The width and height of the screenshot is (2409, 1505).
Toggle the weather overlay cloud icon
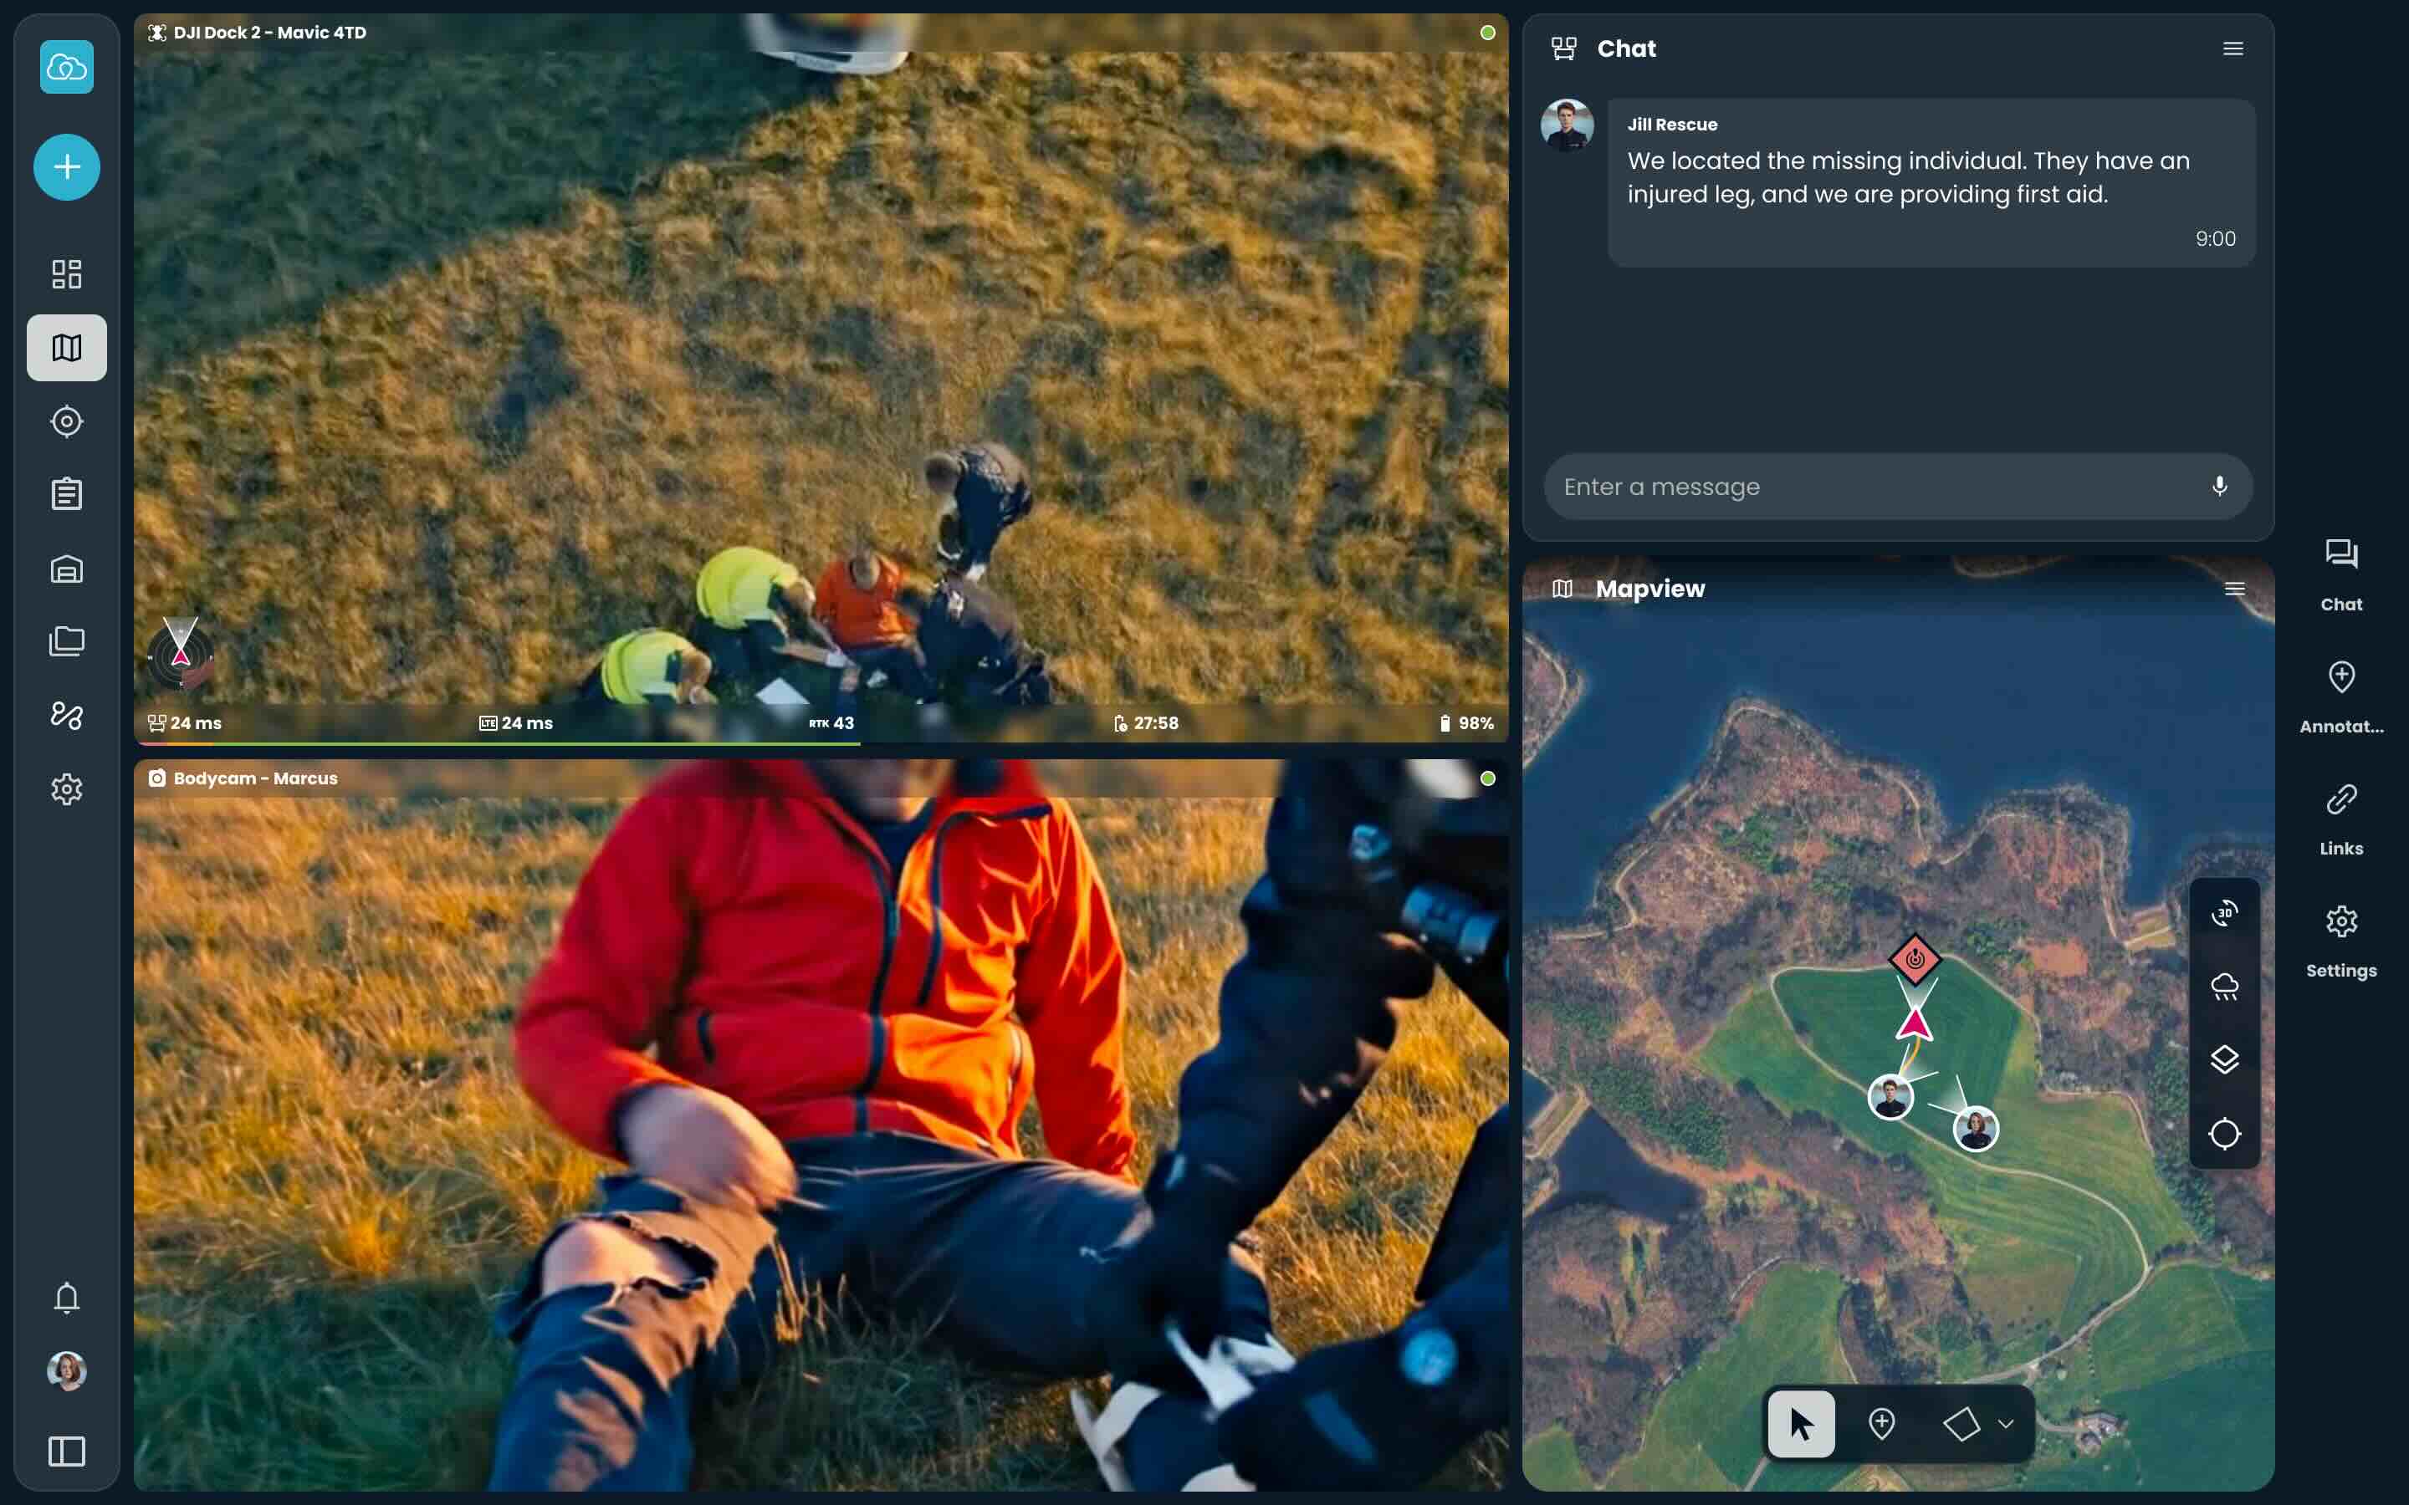coord(2225,987)
